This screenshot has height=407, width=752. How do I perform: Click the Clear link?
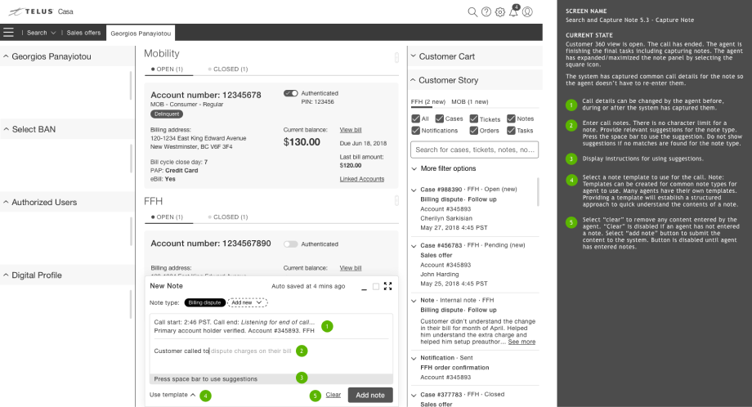click(333, 395)
